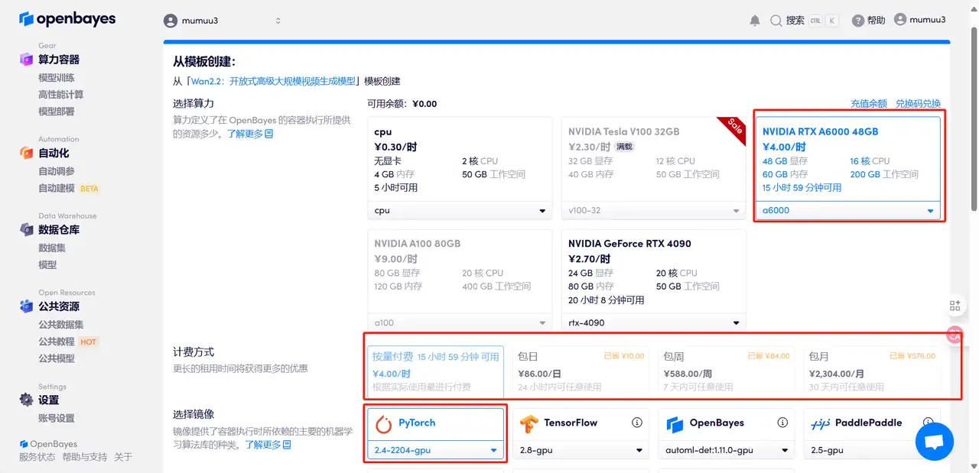Open 帮助与支持 footer link
Screen dimensions: 979x473
coord(85,457)
